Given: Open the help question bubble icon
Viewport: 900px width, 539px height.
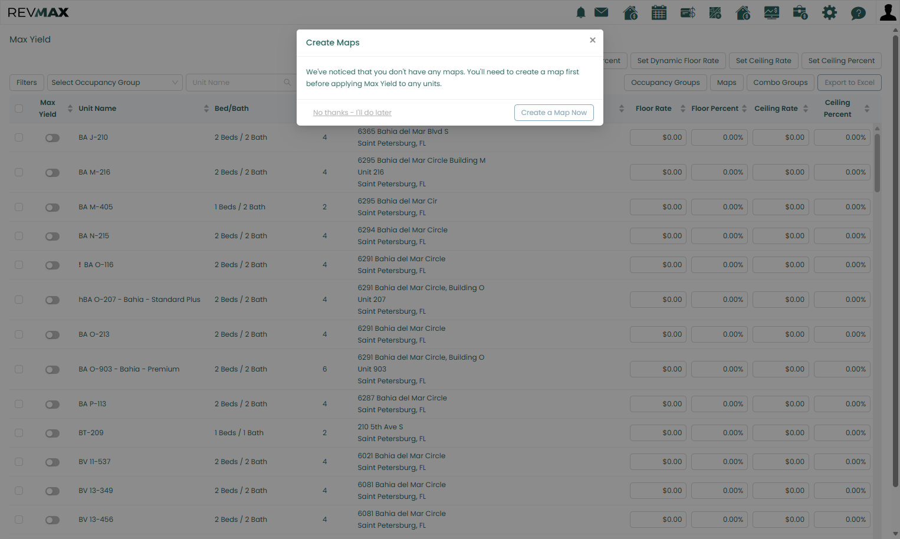Looking at the screenshot, I should tap(858, 13).
